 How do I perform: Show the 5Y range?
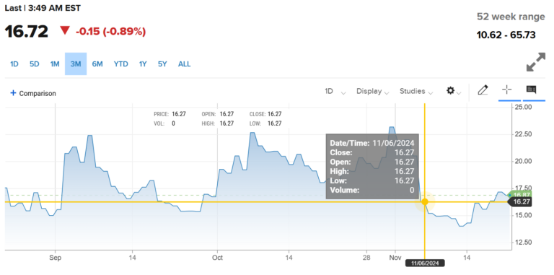coord(162,64)
